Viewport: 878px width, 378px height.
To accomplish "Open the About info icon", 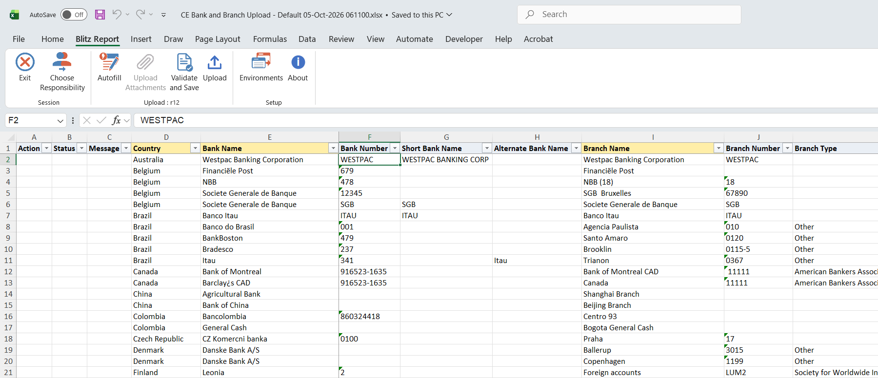I will (298, 62).
